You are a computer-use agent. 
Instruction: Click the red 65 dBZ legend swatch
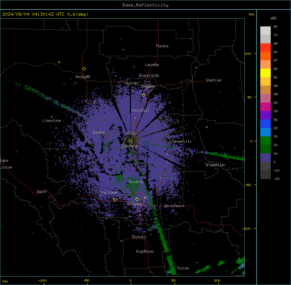point(265,47)
